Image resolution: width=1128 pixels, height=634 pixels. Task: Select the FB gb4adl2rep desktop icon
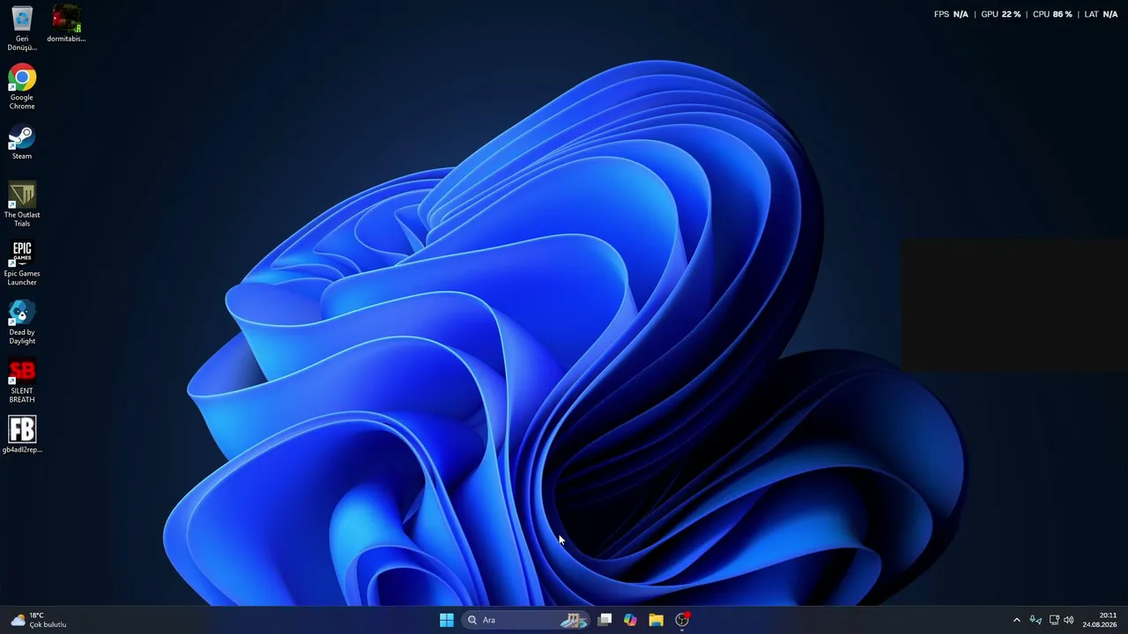(22, 435)
